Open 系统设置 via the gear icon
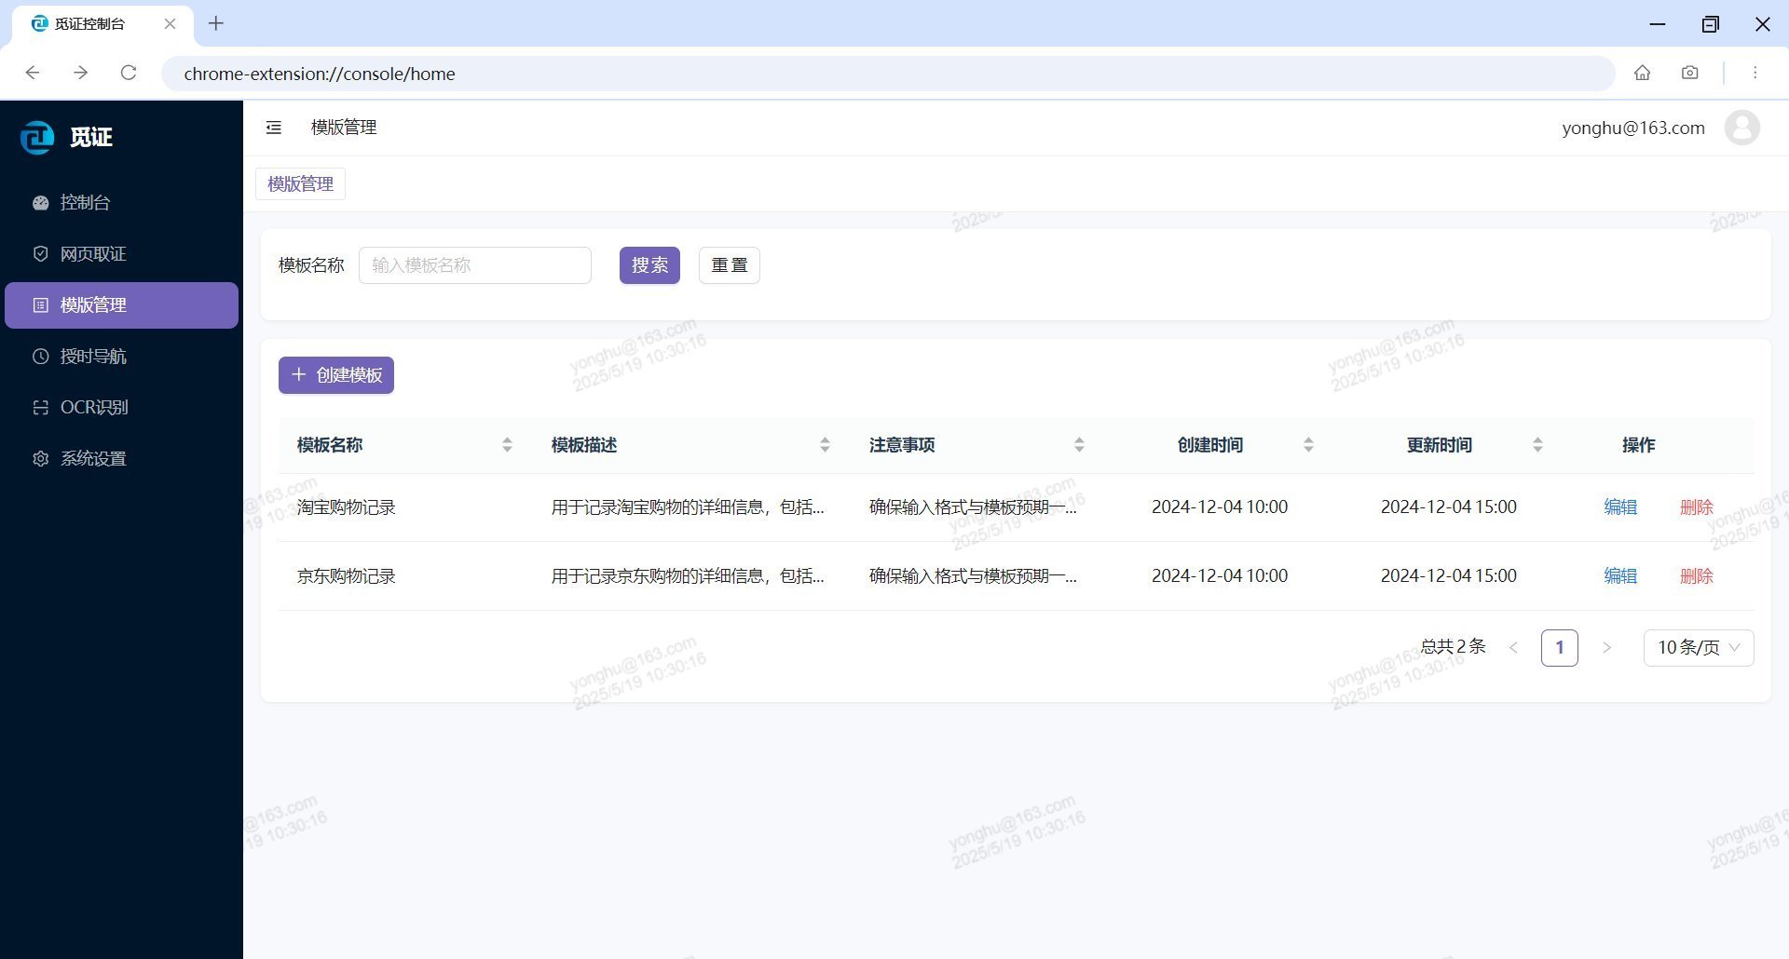This screenshot has height=959, width=1789. [40, 458]
